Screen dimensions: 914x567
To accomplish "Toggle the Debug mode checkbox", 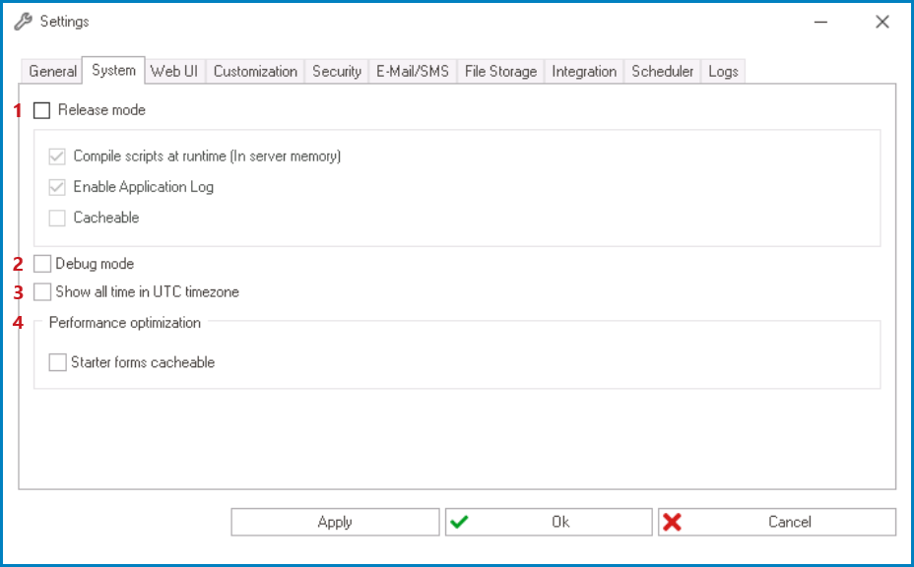I will [x=42, y=264].
